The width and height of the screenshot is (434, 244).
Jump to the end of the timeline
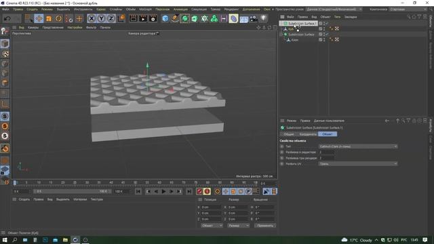(189, 191)
